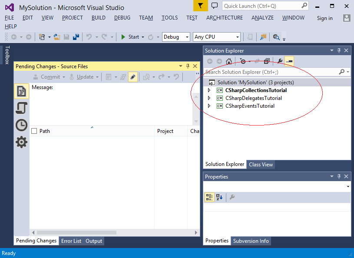The width and height of the screenshot is (354, 258).
Task: Open the Solution Explorer window options dropdown
Action: coord(332,50)
